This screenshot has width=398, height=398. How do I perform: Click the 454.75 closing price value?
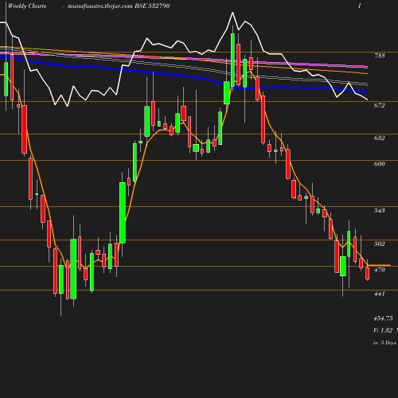pyautogui.click(x=383, y=318)
